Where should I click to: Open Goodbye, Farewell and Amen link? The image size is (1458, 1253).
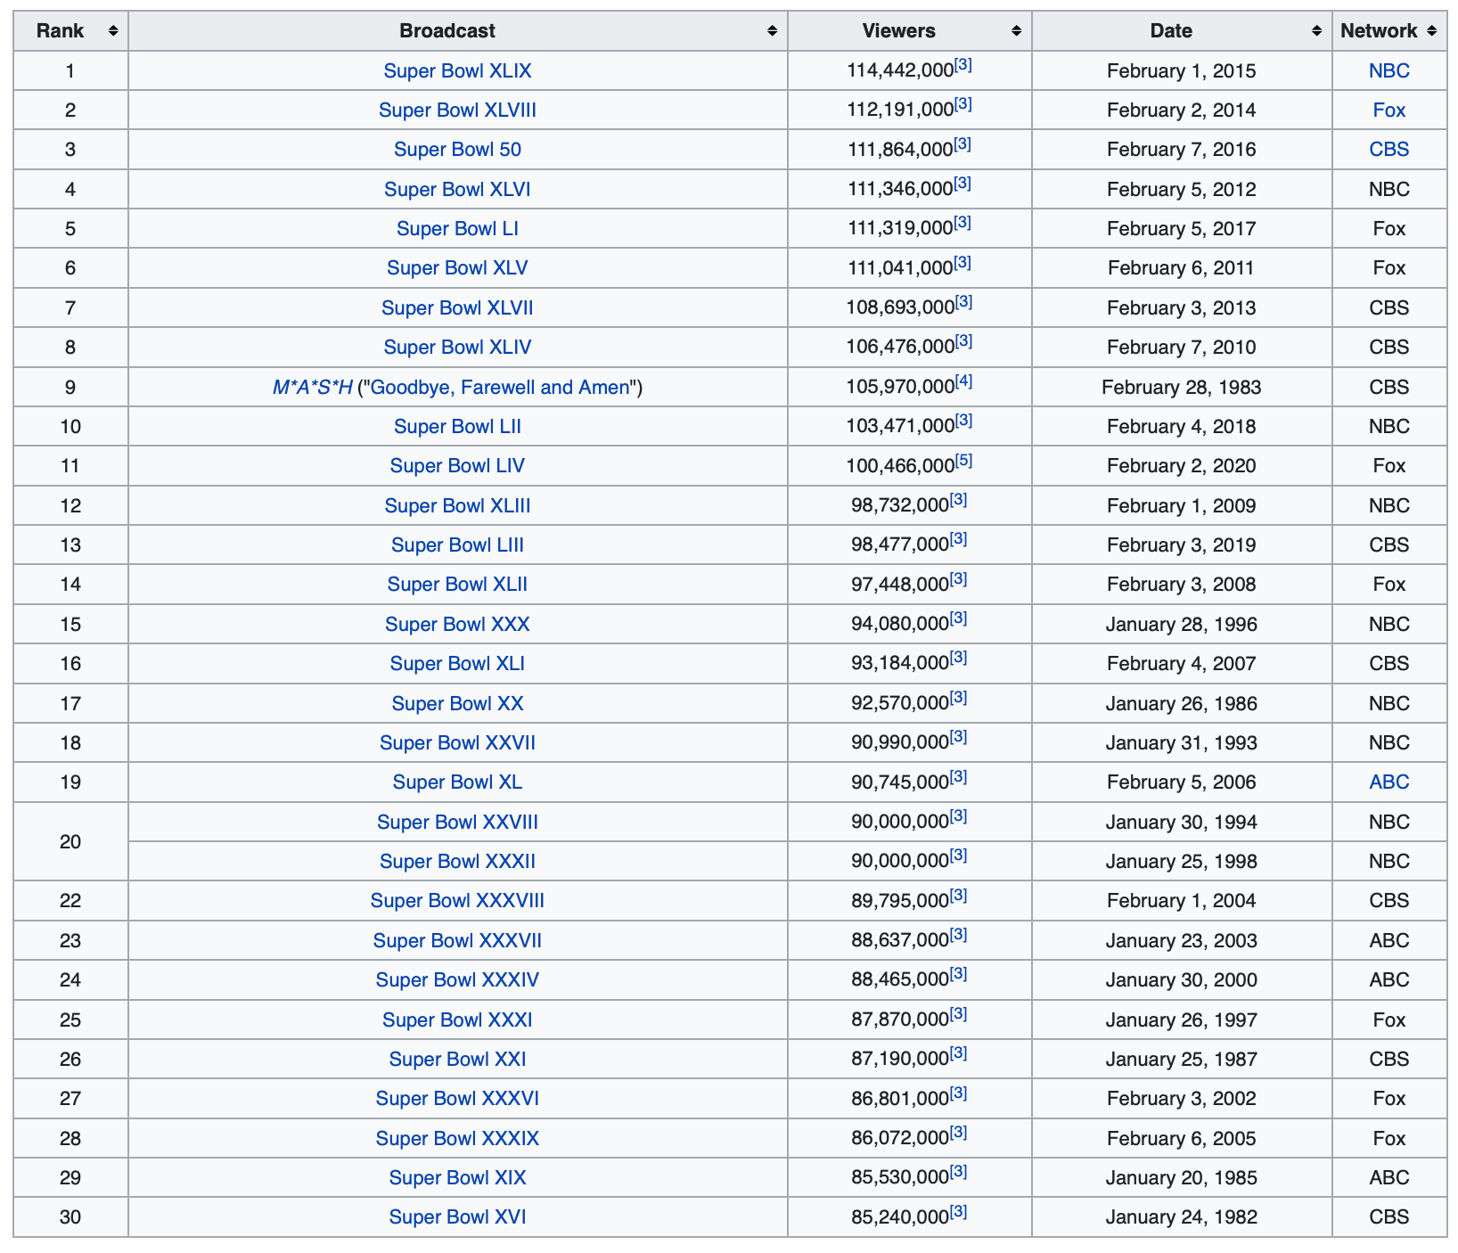500,388
